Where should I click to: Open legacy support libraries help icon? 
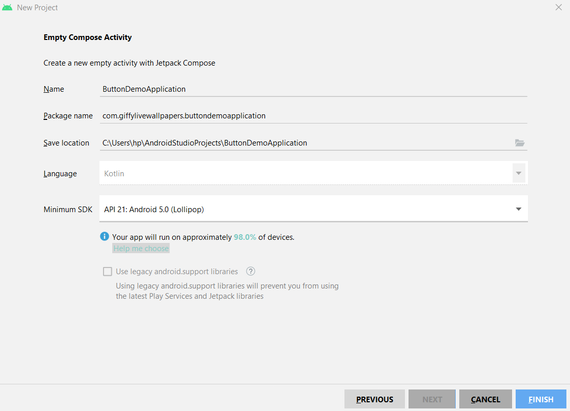tap(251, 271)
